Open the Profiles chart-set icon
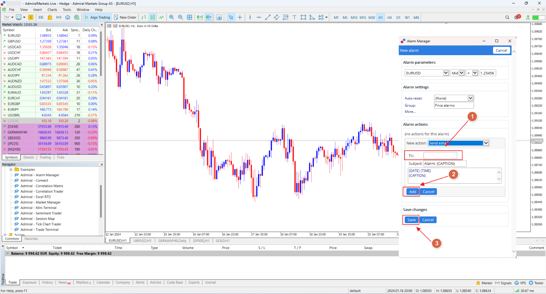 click(19, 17)
